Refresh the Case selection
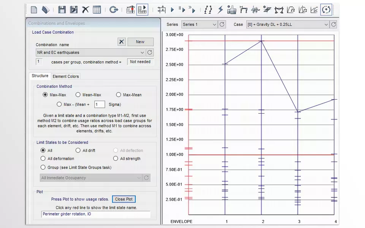365x228 pixels. point(333,24)
